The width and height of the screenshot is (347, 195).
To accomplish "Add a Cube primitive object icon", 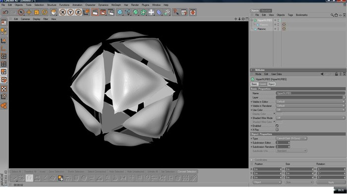I will (x=120, y=12).
